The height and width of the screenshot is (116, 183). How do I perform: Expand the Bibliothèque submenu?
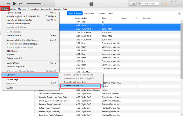(31, 51)
